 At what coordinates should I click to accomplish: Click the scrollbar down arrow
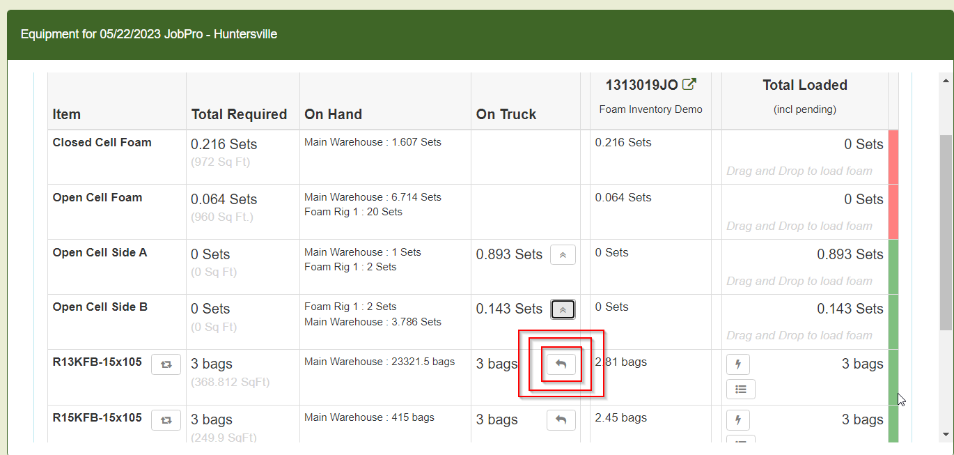pos(946,434)
